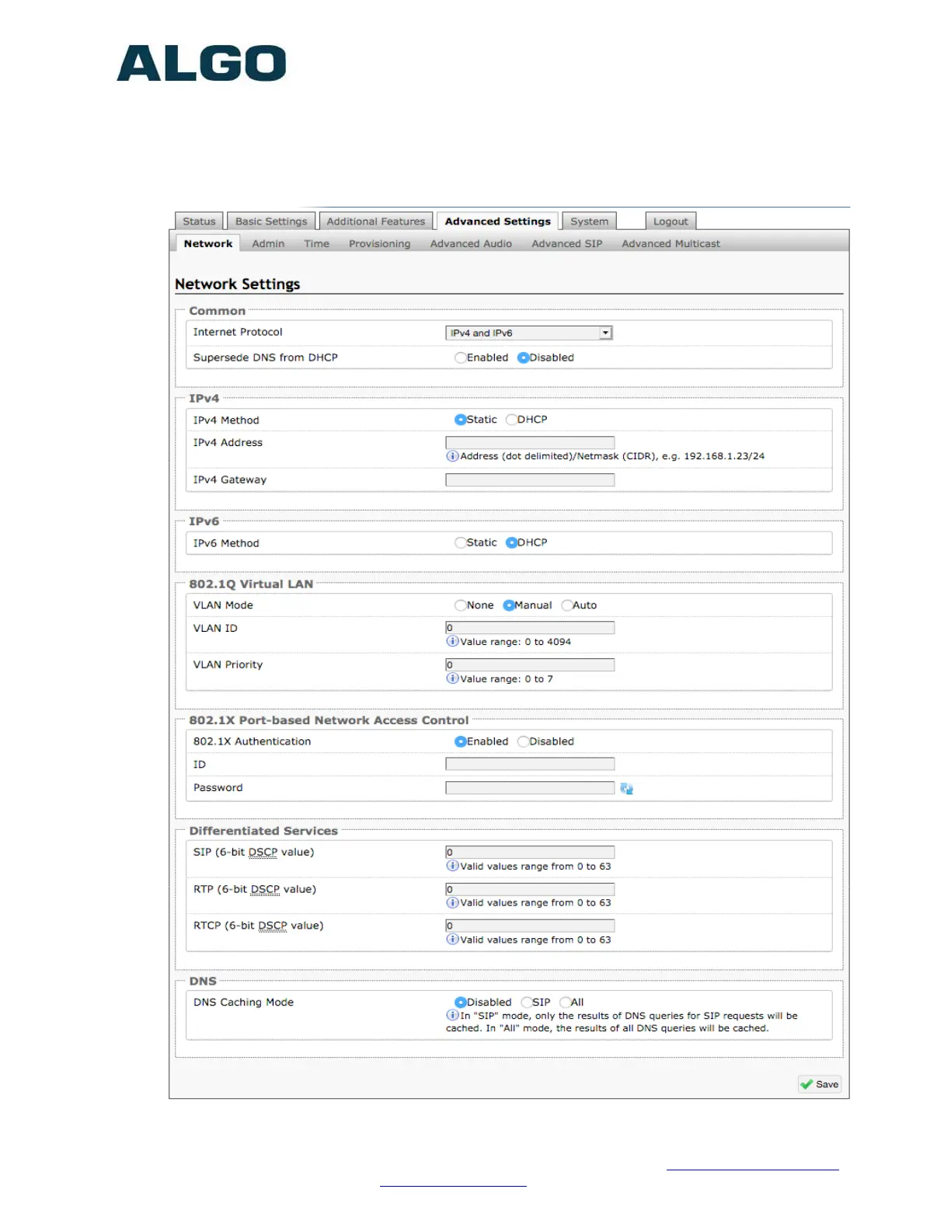Screen dimensions: 951x1231
Task: Select the Network sub-tab
Action: tap(208, 243)
